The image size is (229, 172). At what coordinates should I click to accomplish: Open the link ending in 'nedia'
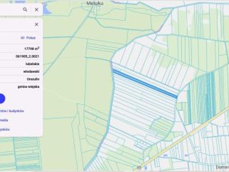coord(4,120)
